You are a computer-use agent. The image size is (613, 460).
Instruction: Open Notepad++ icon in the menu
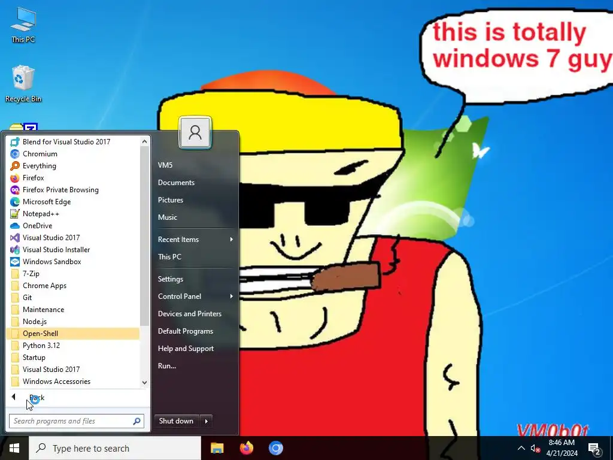click(x=15, y=214)
